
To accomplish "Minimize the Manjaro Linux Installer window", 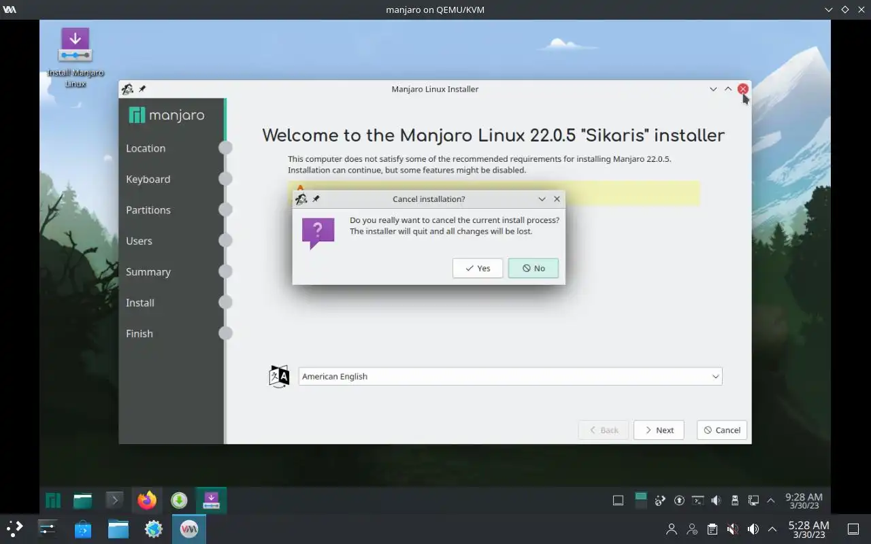I will (713, 89).
